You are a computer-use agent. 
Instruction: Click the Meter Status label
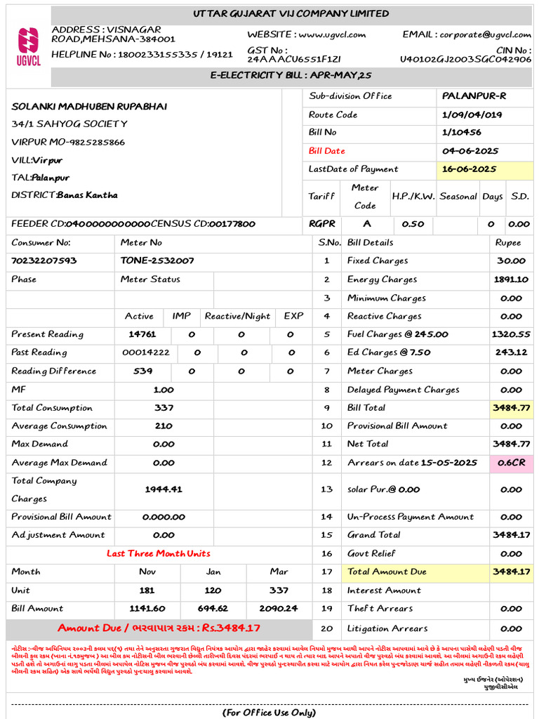tap(150, 279)
